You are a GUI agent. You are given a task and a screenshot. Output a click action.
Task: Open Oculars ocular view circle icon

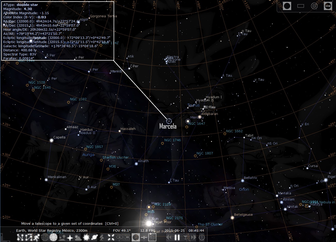[287, 6]
